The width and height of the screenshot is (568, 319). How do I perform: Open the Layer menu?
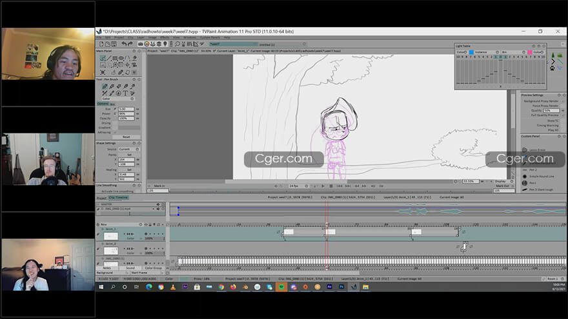(141, 37)
